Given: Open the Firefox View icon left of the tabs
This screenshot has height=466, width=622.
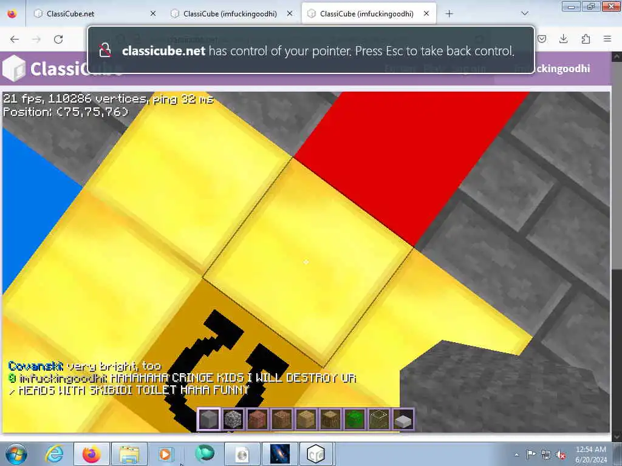Looking at the screenshot, I should pyautogui.click(x=12, y=14).
